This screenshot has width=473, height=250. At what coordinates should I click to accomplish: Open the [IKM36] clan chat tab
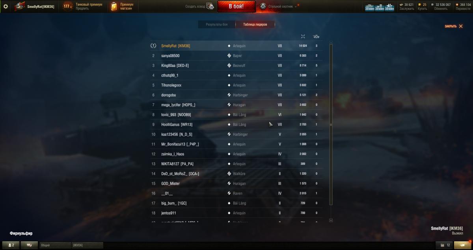pos(87,245)
